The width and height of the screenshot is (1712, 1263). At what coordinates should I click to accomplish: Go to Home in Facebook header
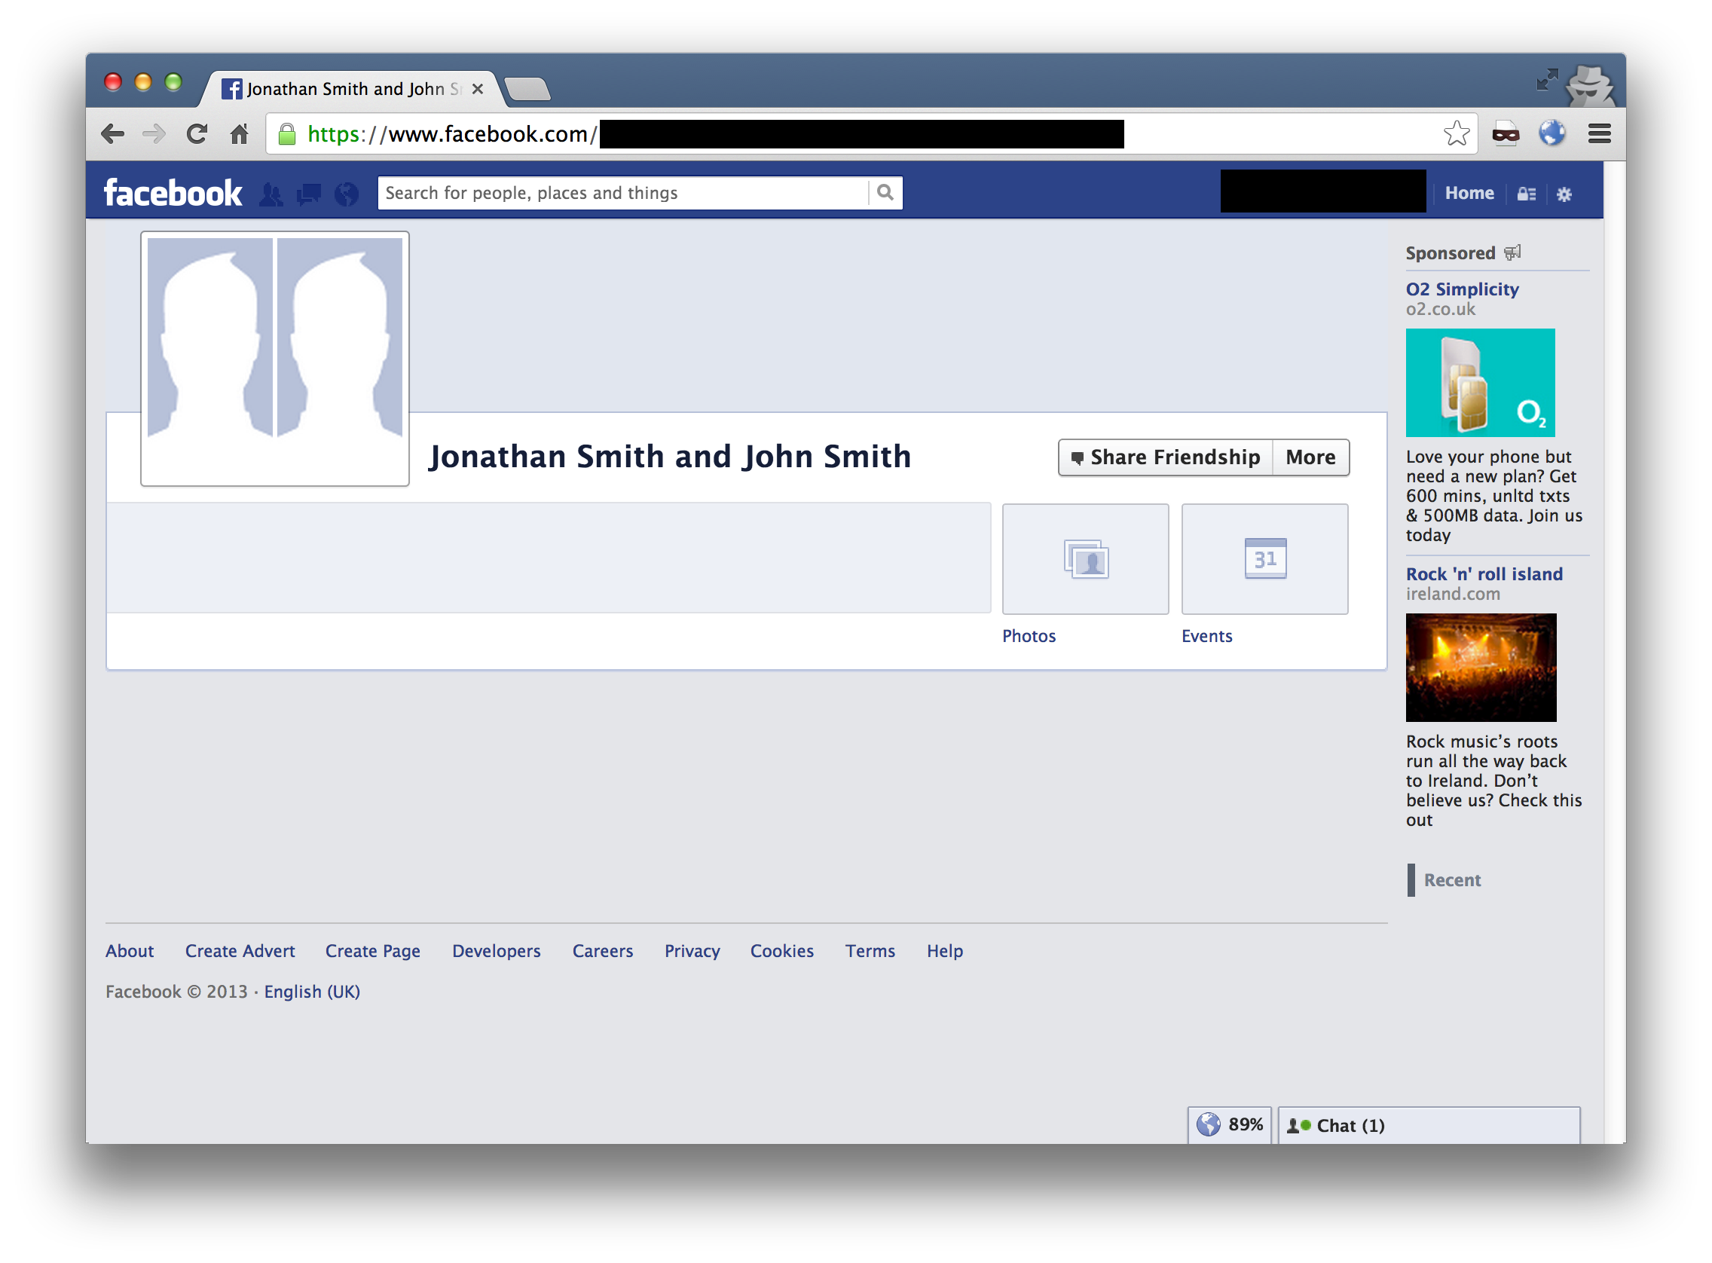pos(1469,194)
